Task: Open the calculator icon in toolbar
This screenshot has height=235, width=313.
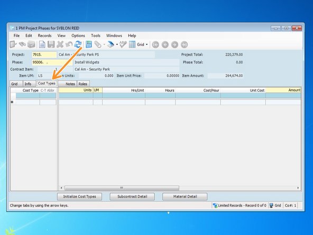Action: [89, 44]
